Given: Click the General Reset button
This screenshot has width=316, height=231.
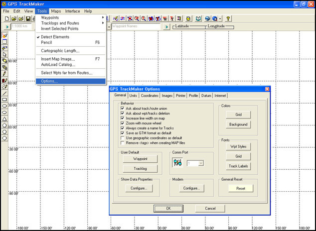Looking at the screenshot, I should (x=241, y=189).
